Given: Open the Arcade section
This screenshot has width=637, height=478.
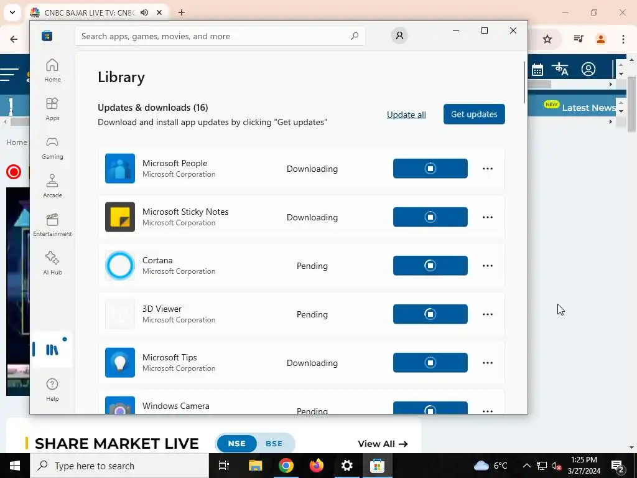Looking at the screenshot, I should click(52, 186).
